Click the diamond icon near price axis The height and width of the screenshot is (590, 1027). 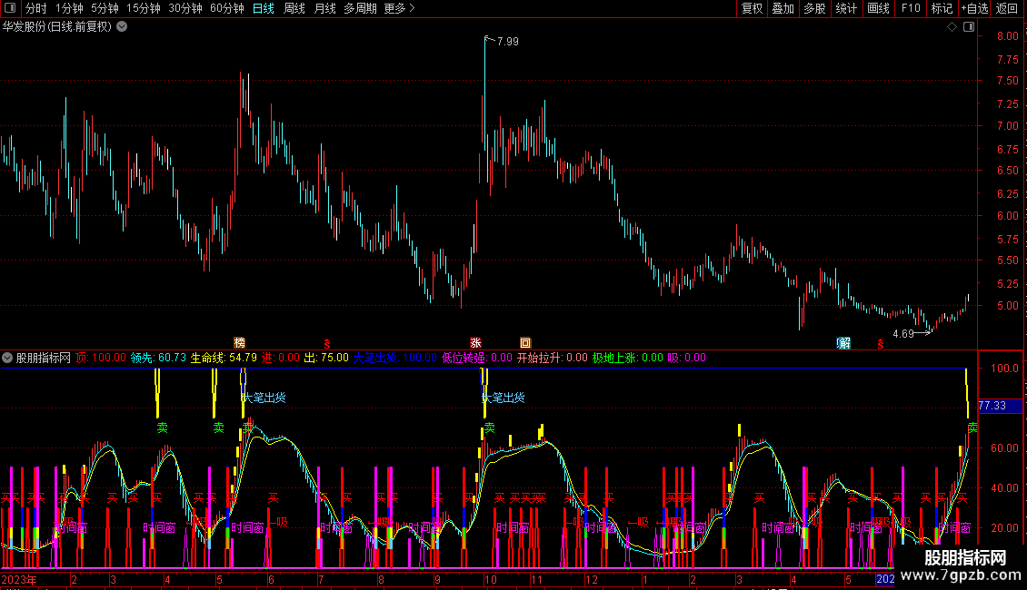(952, 27)
